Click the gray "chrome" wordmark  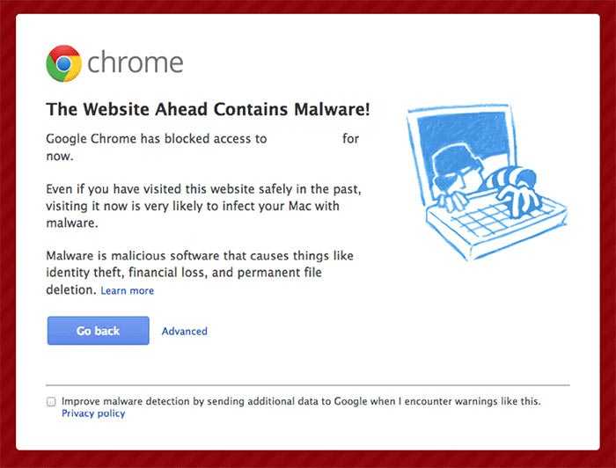click(136, 62)
